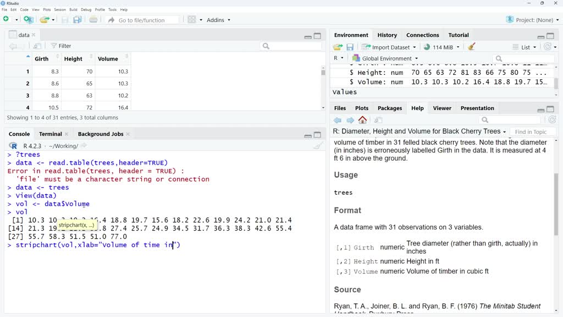Image resolution: width=563 pixels, height=317 pixels.
Task: Maximize the Console pane
Action: click(317, 135)
